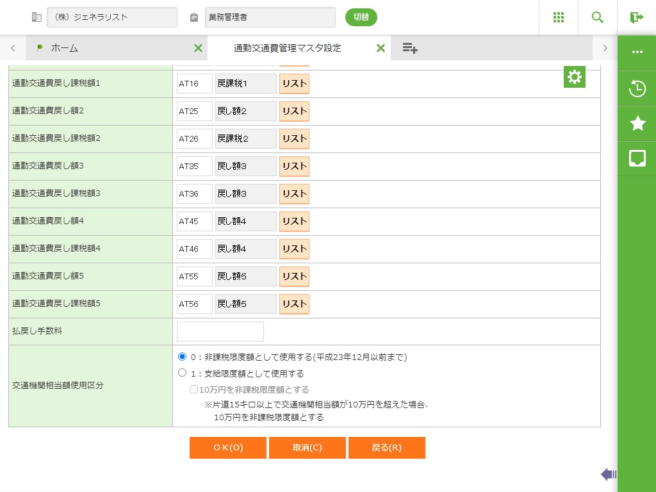The image size is (656, 492).
Task: Open リスト for 通勤交通費戻し課税額5
Action: tap(294, 304)
